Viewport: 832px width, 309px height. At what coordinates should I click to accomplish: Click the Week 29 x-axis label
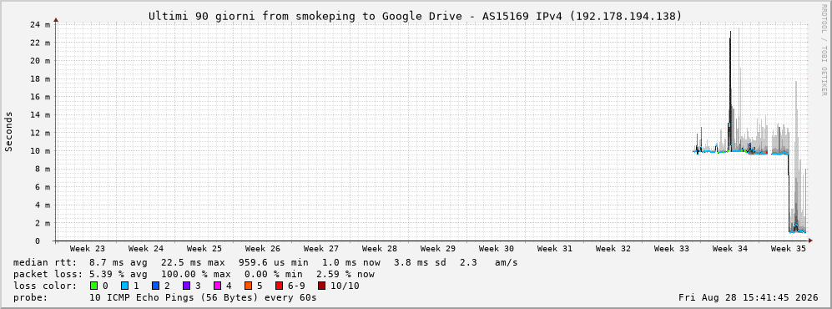[438, 249]
